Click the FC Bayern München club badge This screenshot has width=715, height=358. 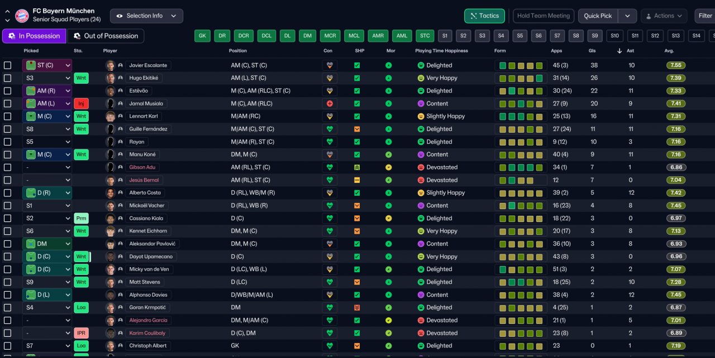click(22, 16)
